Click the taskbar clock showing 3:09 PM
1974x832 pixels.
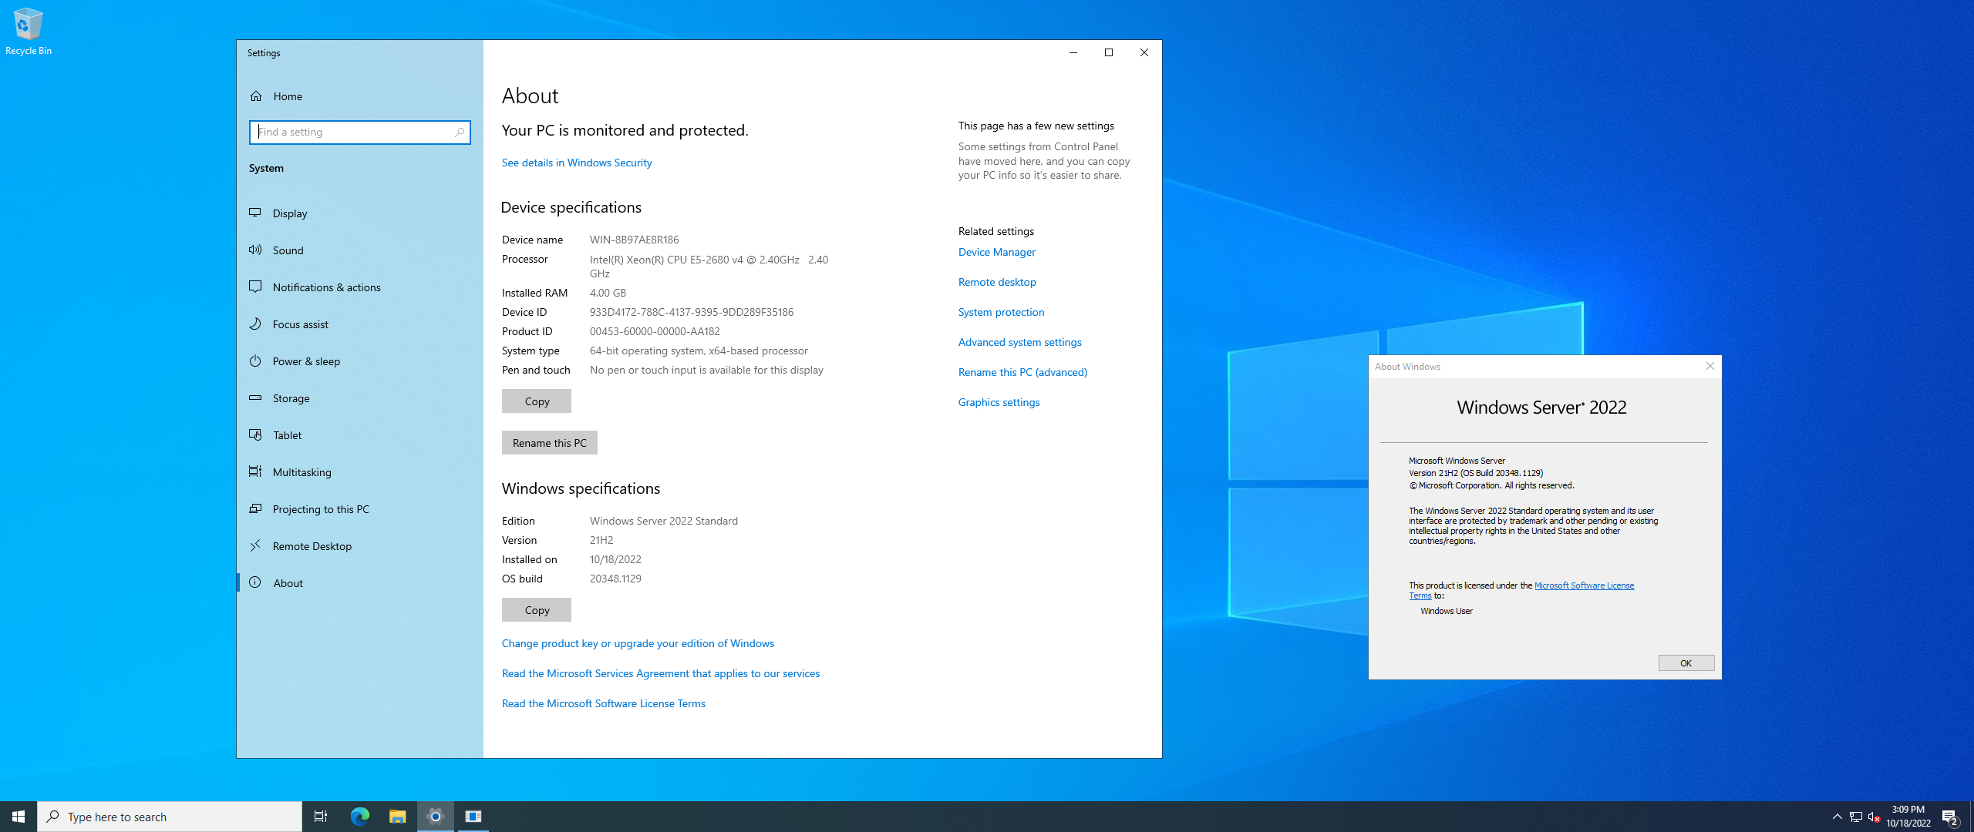click(x=1908, y=817)
